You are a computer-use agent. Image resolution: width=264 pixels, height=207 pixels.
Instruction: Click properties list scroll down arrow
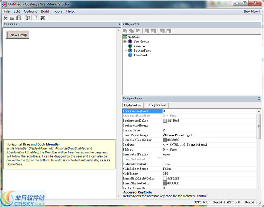[259, 186]
